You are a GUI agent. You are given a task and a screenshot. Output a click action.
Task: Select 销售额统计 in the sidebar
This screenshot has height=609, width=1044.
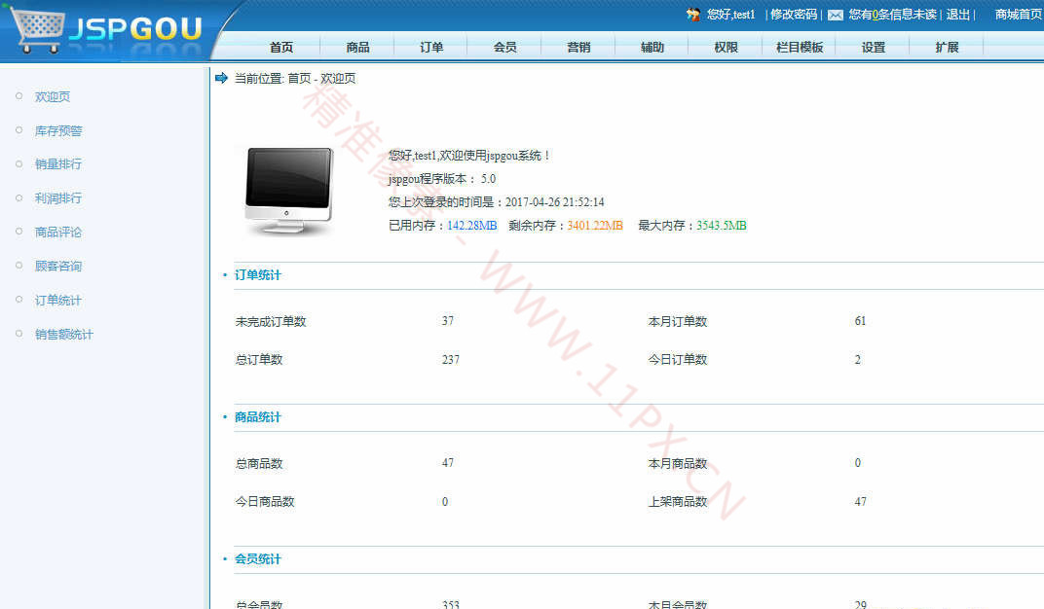click(64, 335)
